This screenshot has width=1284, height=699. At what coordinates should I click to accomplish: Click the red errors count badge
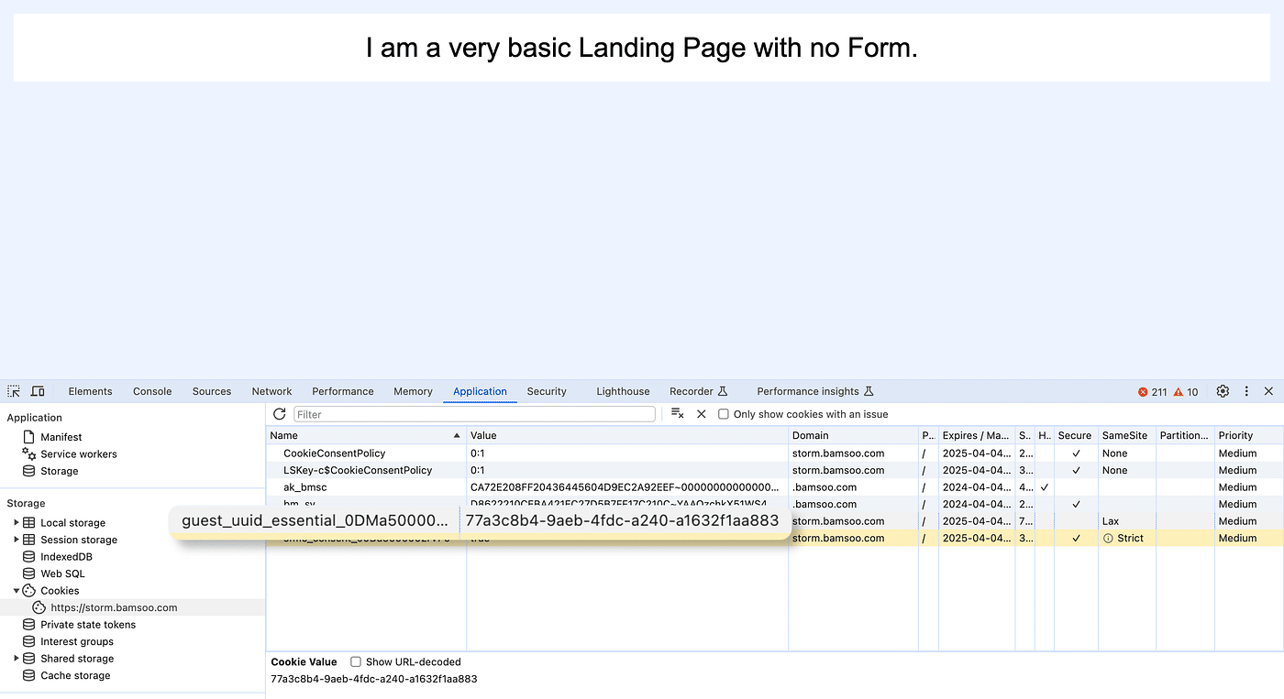point(1152,392)
